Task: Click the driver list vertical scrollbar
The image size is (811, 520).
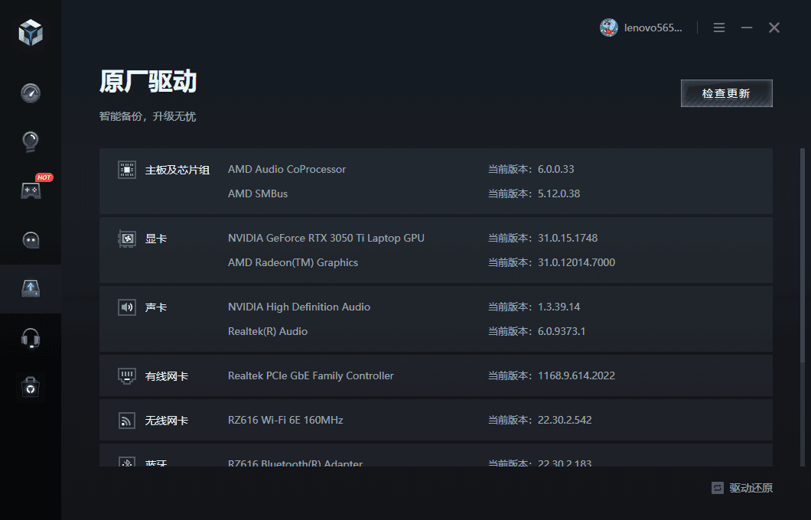Action: 803,307
